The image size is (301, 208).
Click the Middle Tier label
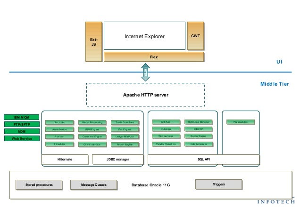[x=275, y=84]
